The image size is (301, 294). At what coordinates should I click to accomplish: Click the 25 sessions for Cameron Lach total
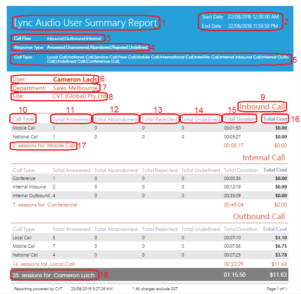53,275
